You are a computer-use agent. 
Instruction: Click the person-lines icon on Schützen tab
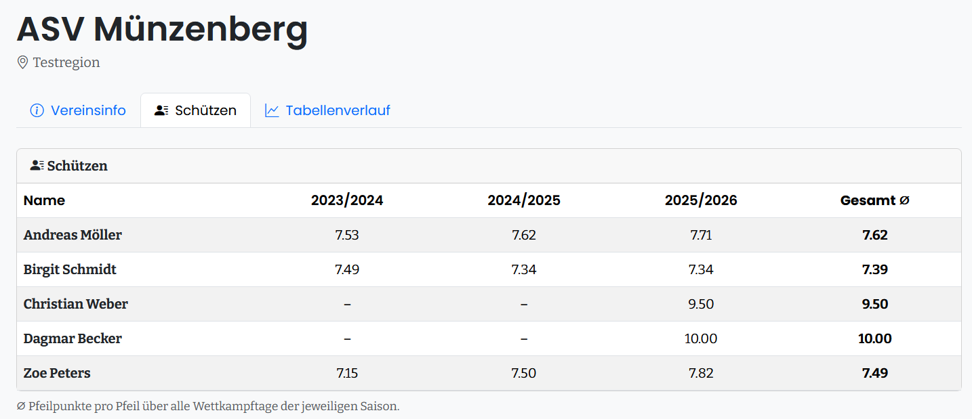click(161, 110)
